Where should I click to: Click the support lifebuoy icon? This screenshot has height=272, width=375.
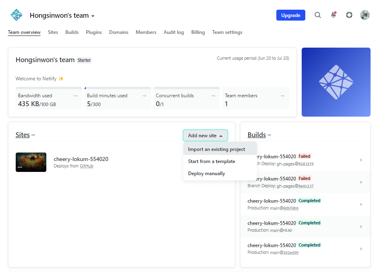tap(349, 15)
